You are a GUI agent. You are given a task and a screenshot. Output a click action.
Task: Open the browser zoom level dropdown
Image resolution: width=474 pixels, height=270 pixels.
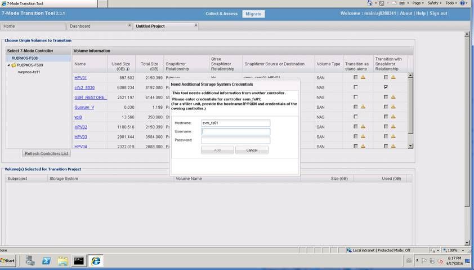tap(464, 250)
